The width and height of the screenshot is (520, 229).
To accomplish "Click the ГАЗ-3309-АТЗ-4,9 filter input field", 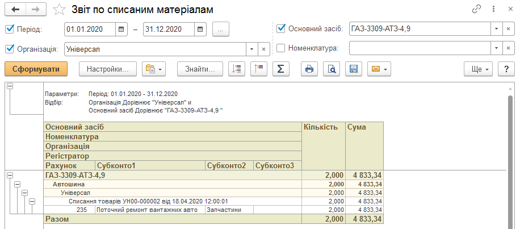I will pyautogui.click(x=420, y=28).
